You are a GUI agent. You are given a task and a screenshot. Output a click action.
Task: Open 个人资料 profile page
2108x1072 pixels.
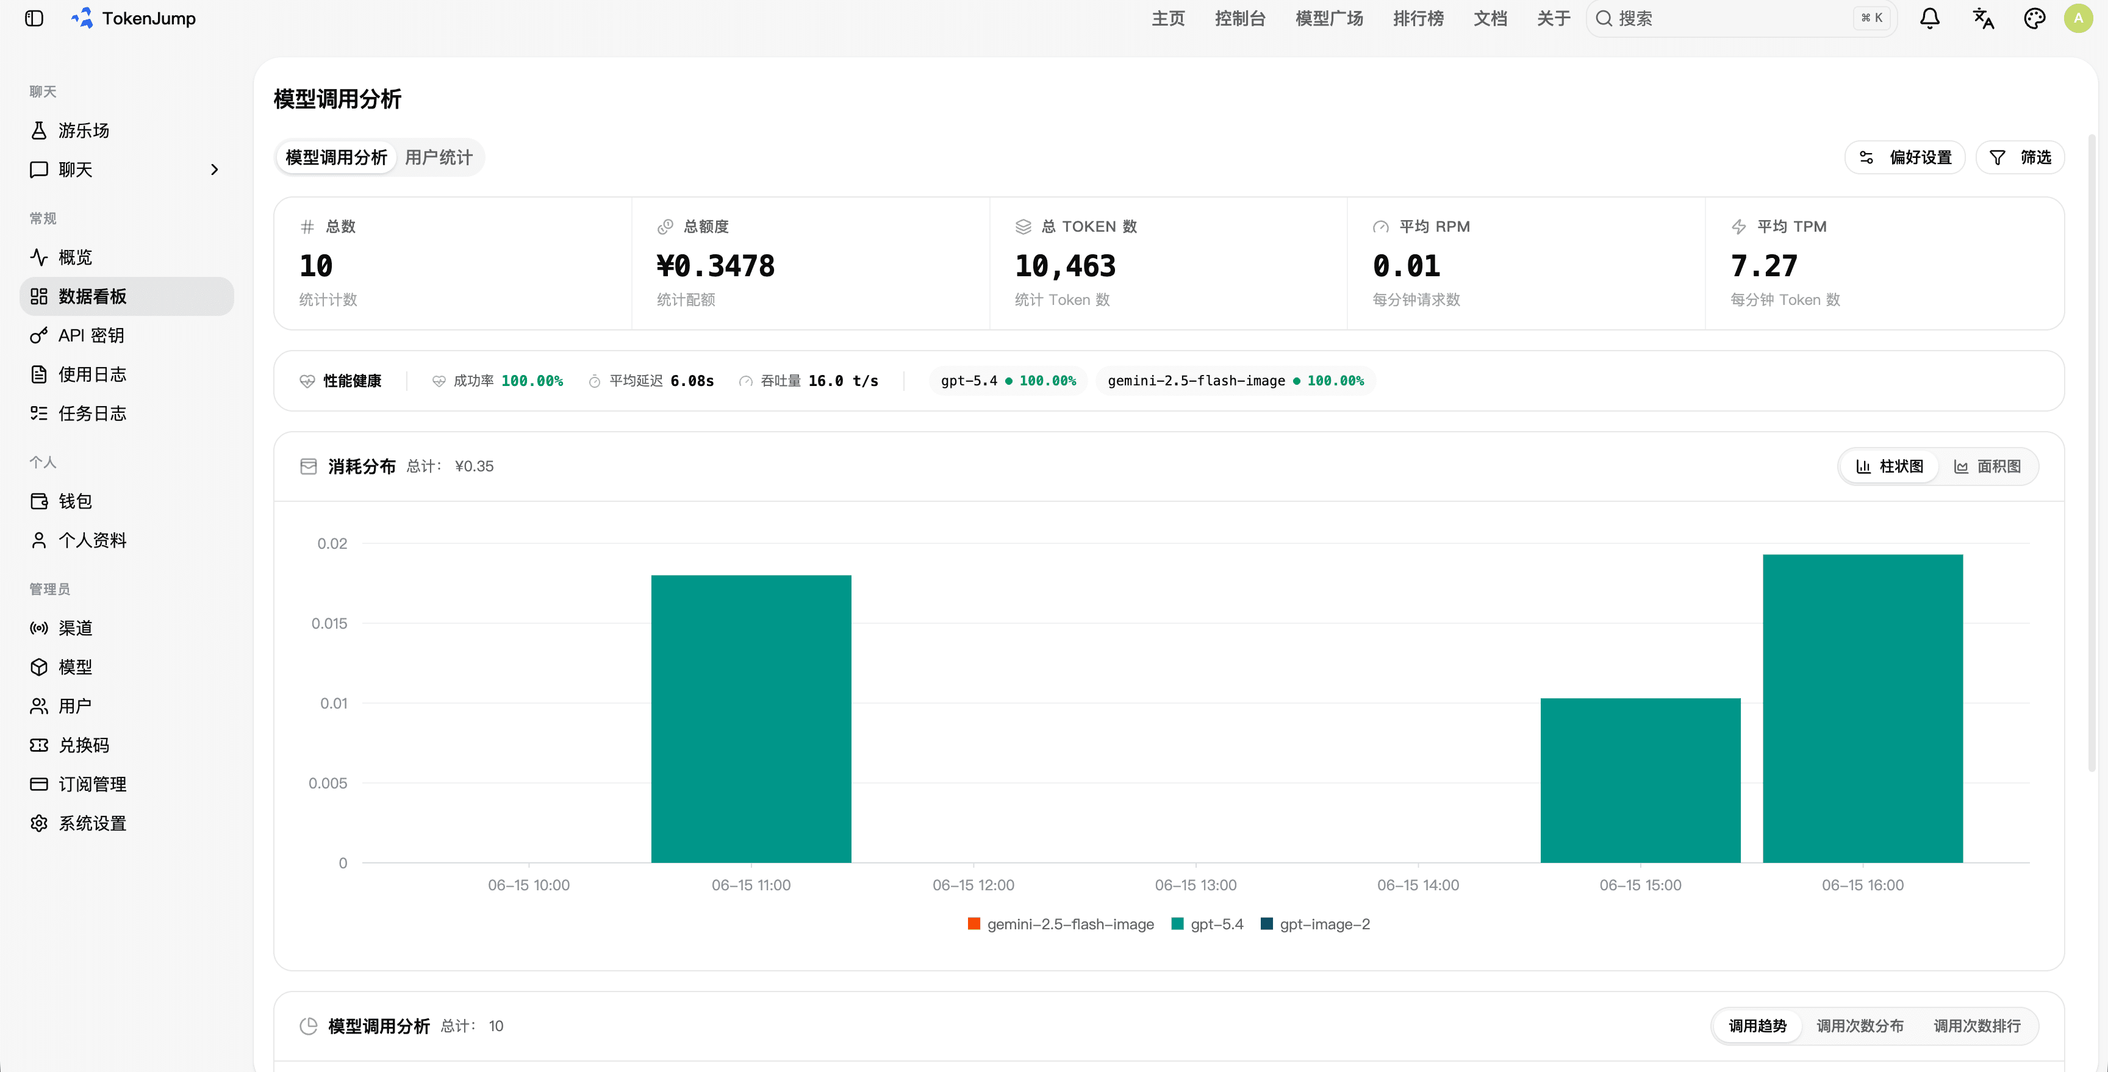point(127,540)
